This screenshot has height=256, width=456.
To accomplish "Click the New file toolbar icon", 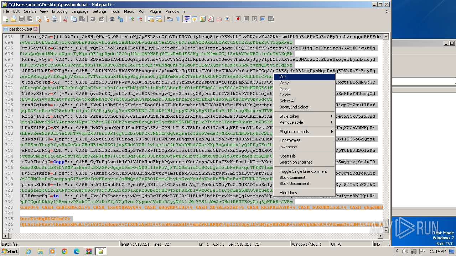I will click(6, 19).
